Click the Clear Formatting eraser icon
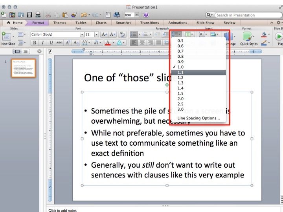The width and height of the screenshot is (283, 212). pyautogui.click(x=122, y=34)
